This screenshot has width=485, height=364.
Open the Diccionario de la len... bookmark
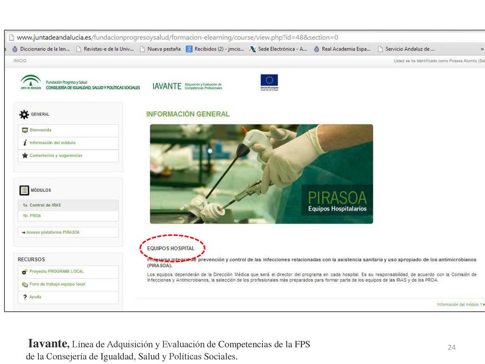tap(41, 49)
